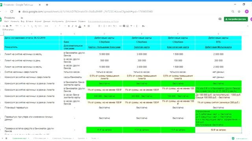Open the Карта с большими бонусами link
Viewport: 252px width, 141px height.
pyautogui.click(x=104, y=47)
